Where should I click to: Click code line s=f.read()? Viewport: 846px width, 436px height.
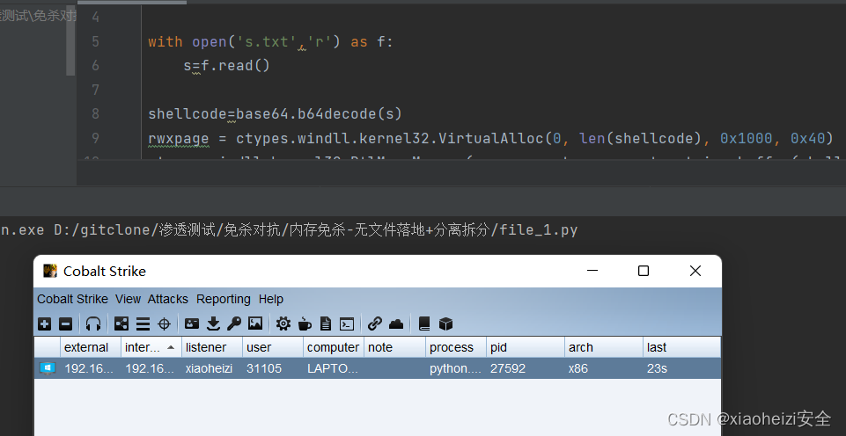226,66
